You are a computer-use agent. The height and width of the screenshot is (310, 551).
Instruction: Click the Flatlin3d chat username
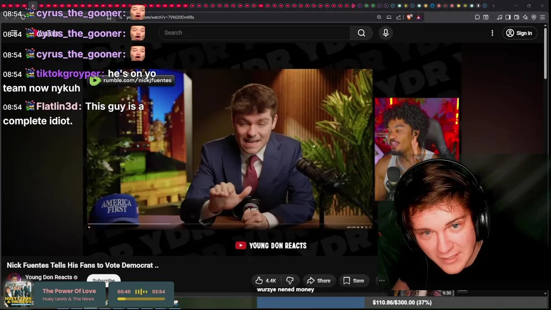click(57, 106)
